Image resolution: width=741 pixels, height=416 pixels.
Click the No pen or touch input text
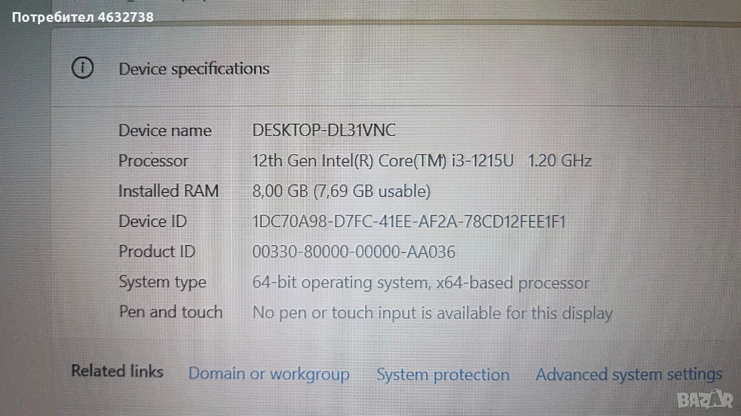coord(432,313)
